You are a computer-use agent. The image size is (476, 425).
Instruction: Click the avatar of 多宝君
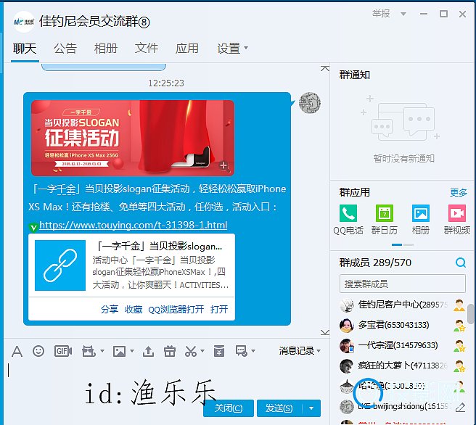click(x=346, y=325)
